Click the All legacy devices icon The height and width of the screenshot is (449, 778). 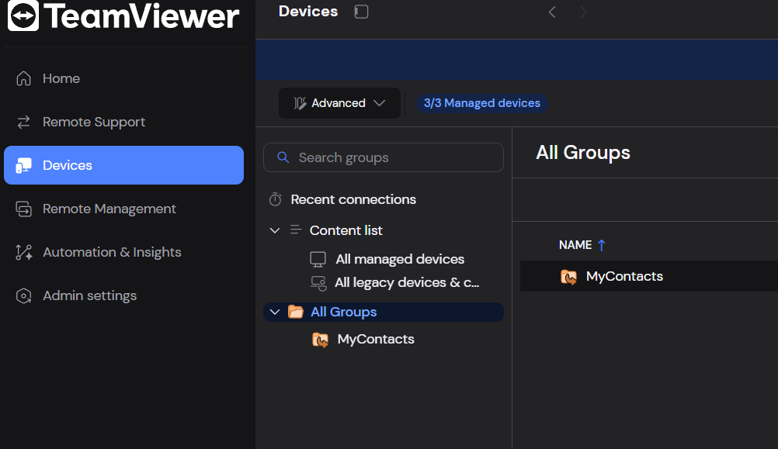(x=318, y=283)
